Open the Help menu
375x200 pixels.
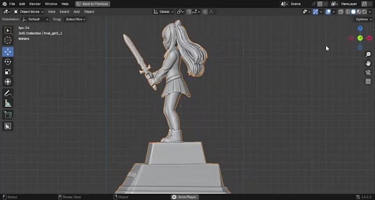click(65, 4)
